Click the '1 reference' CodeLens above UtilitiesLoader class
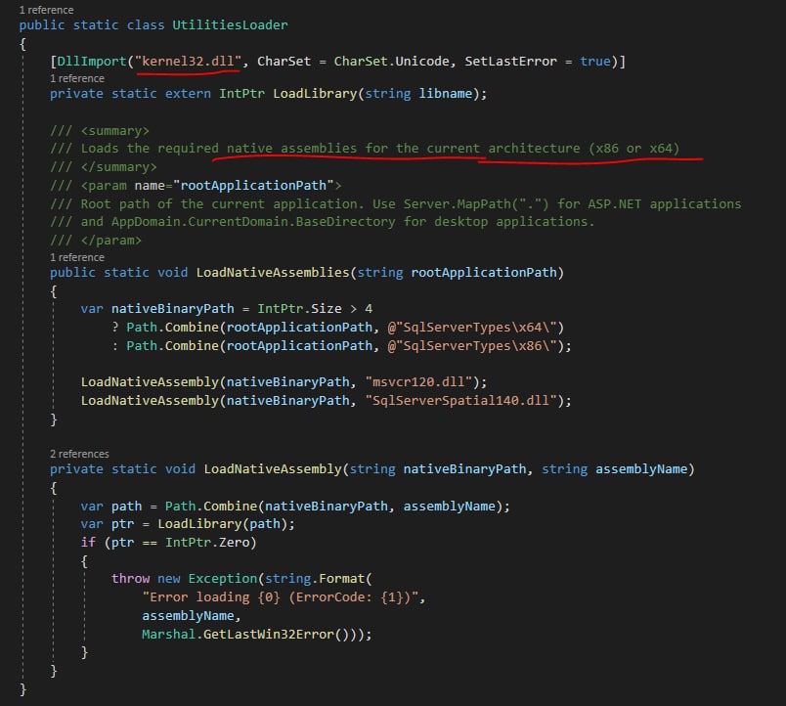Screen dimensions: 786x706 pyautogui.click(x=46, y=10)
